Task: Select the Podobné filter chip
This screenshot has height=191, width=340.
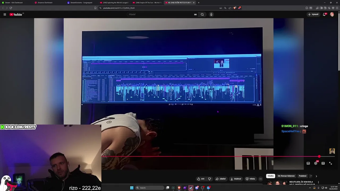Action: click(303, 176)
